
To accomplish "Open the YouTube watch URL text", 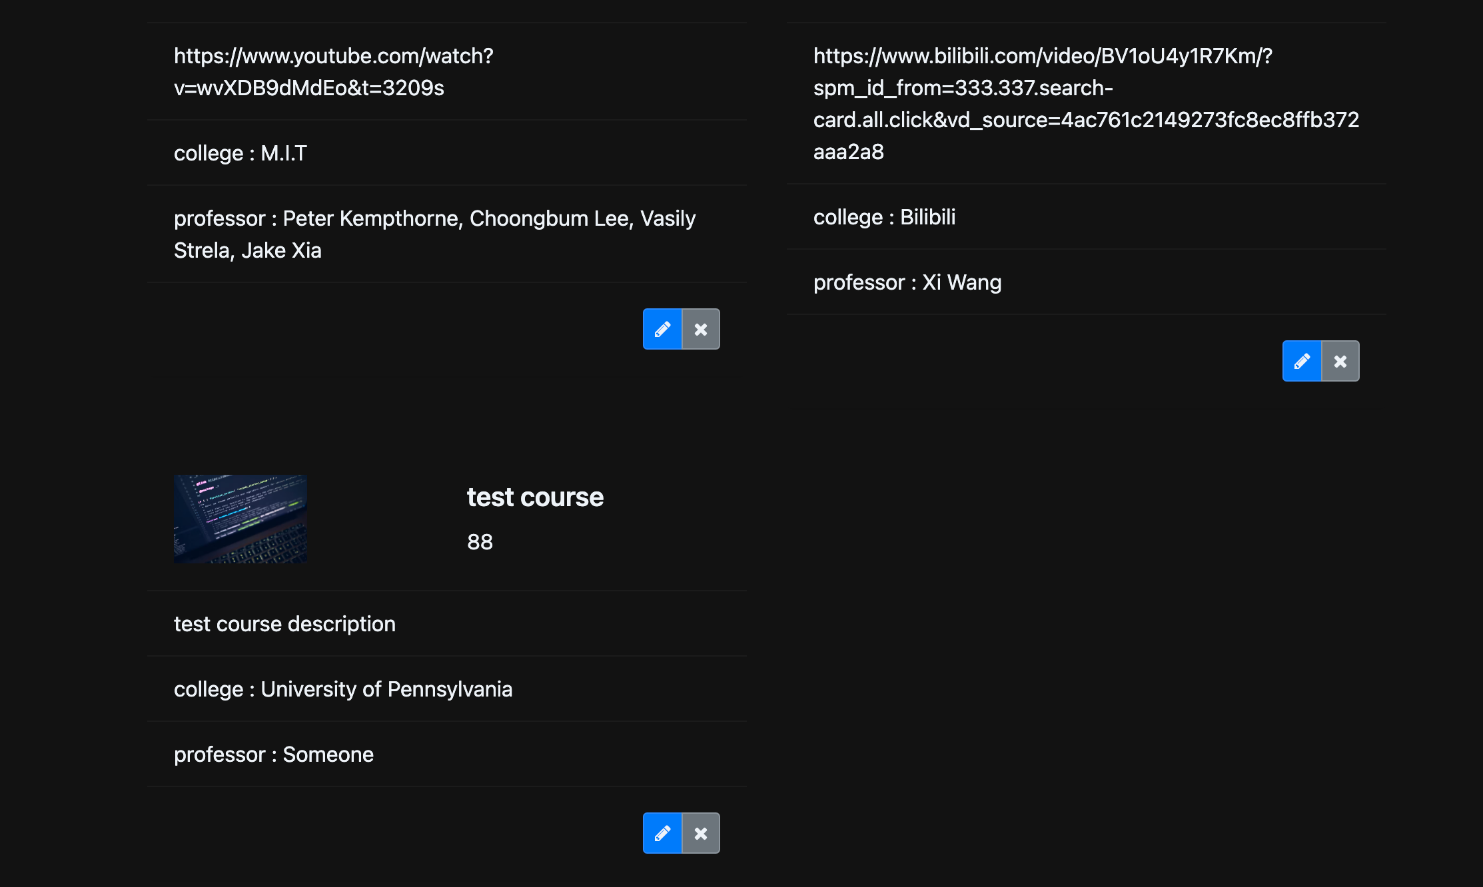I will click(x=334, y=71).
